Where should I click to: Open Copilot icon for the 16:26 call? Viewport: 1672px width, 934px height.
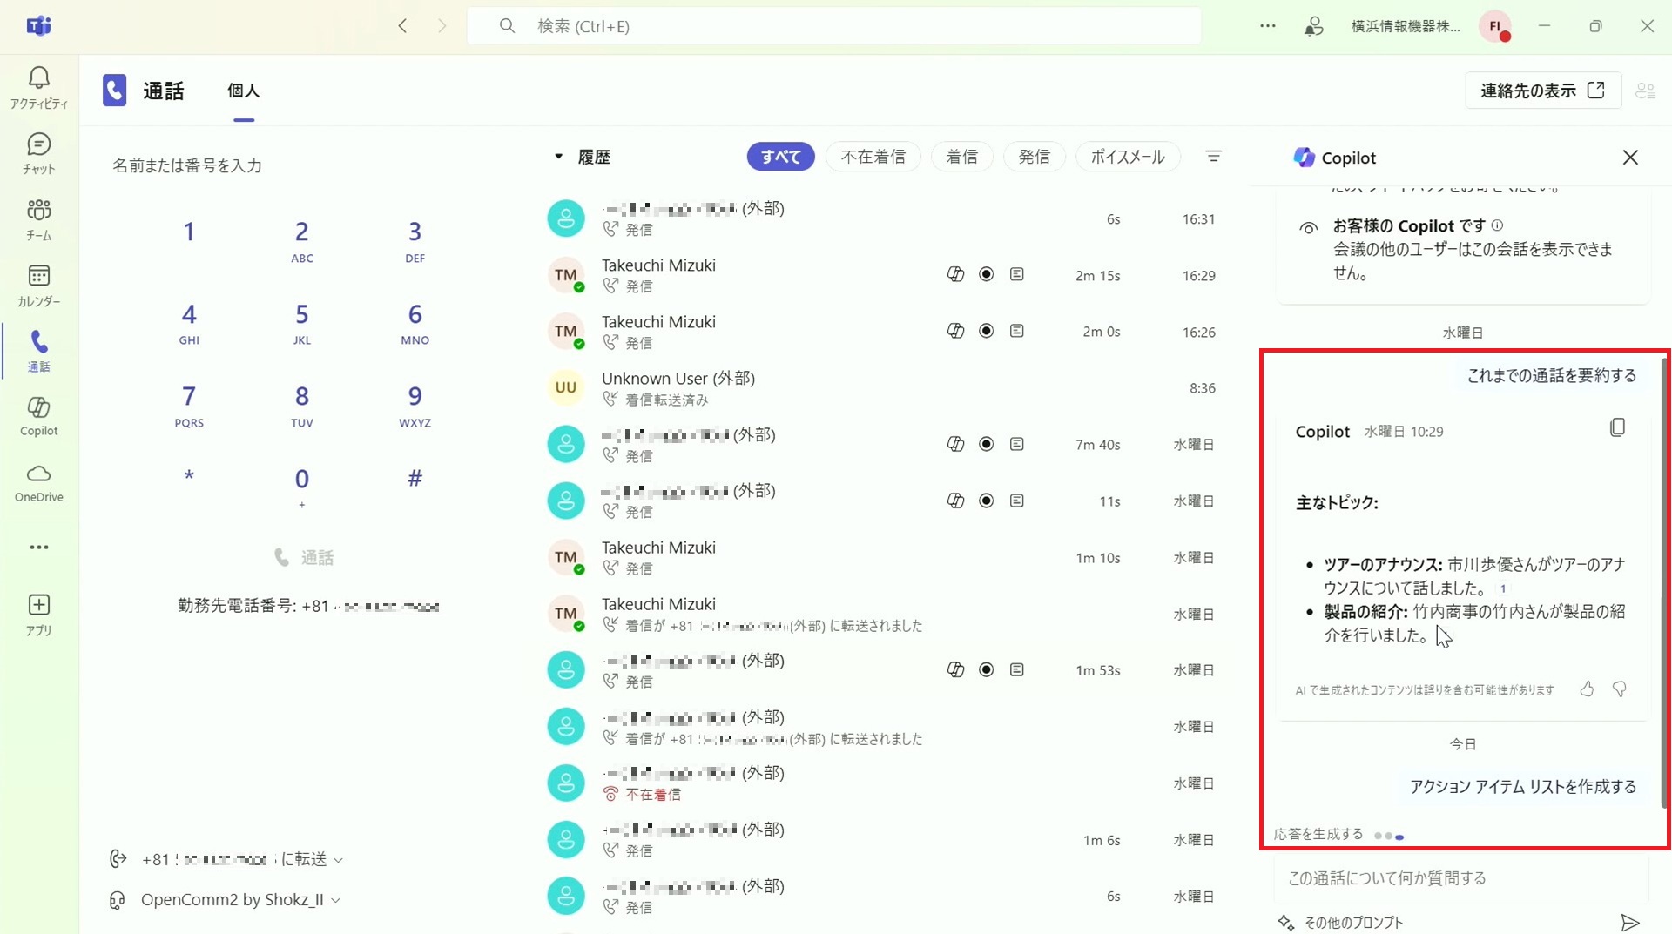point(955,332)
